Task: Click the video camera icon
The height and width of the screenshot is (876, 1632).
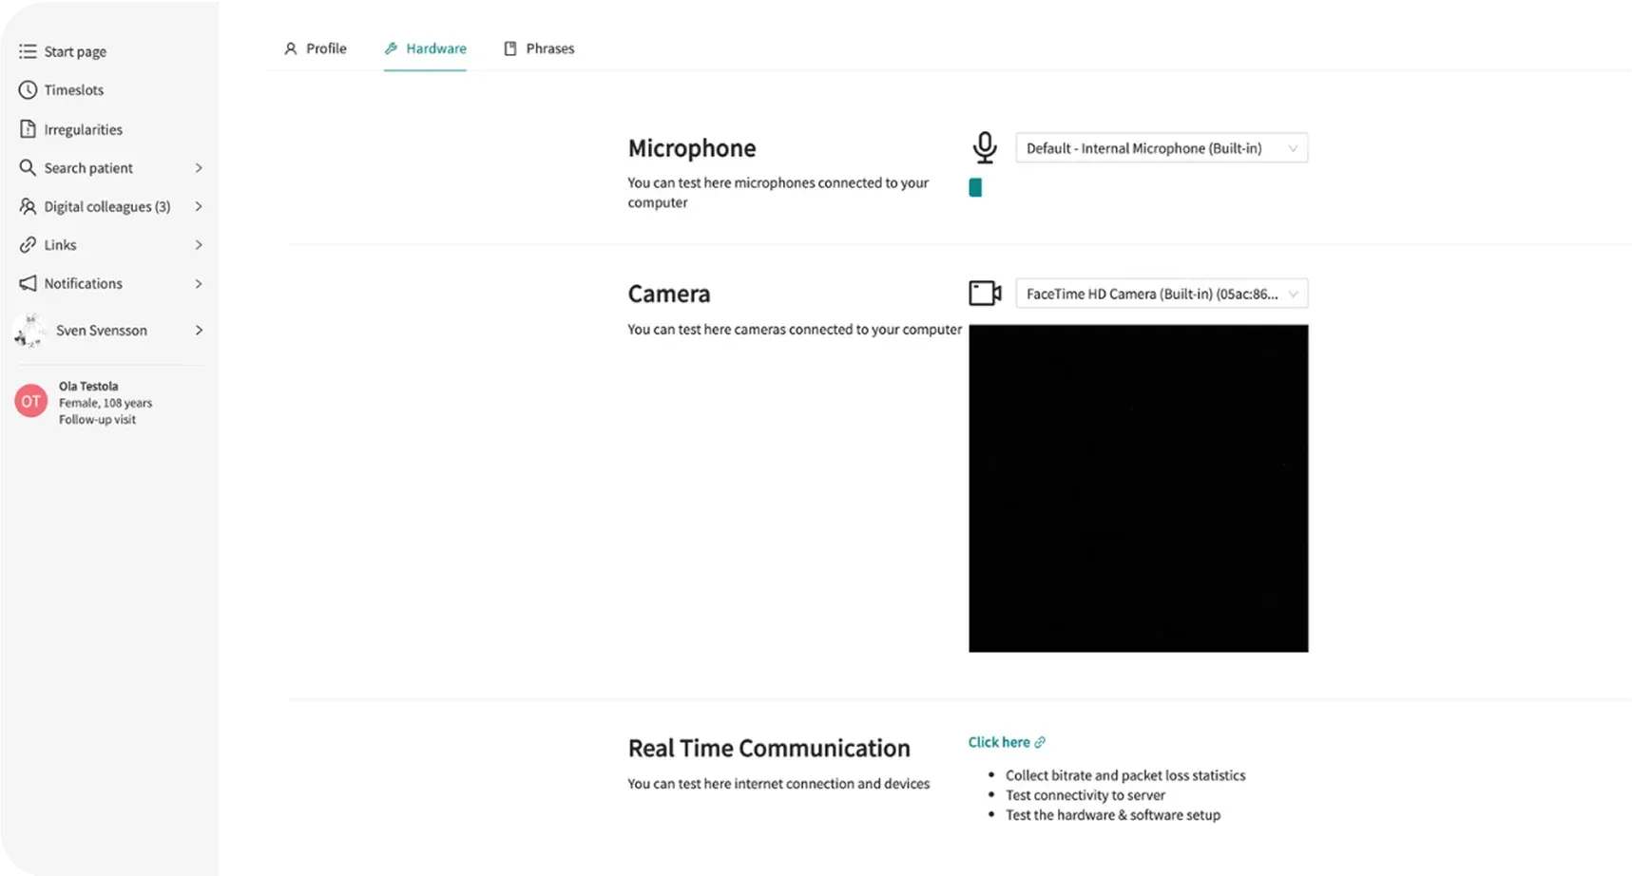Action: tap(985, 294)
